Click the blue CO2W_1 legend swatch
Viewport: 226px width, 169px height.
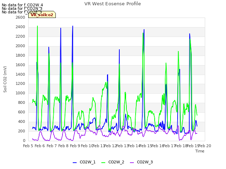[75, 163]
